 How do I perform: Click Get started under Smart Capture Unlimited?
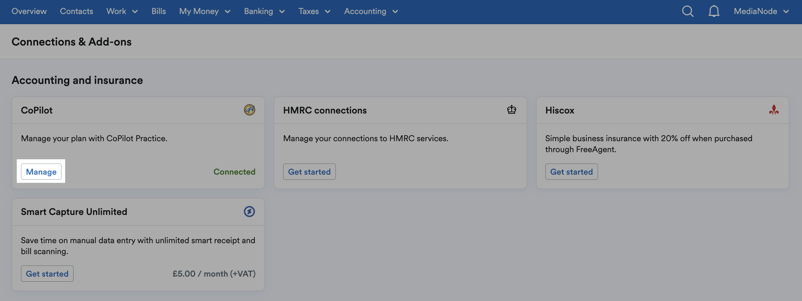point(47,274)
